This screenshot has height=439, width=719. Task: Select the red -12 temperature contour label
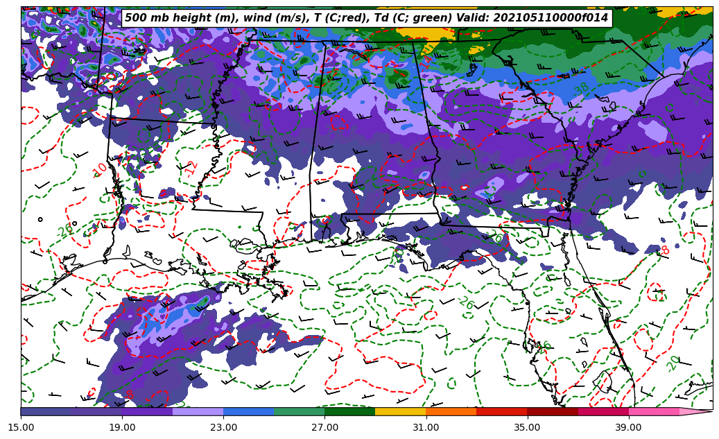pyautogui.click(x=191, y=168)
